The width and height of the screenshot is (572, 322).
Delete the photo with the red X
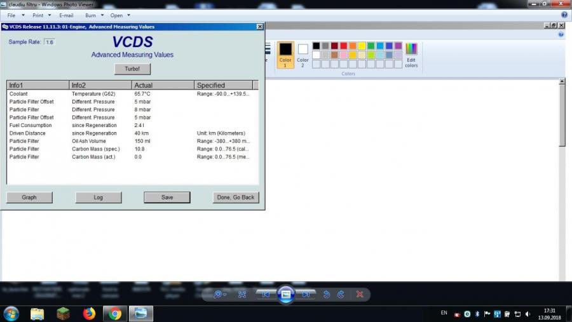[360, 294]
